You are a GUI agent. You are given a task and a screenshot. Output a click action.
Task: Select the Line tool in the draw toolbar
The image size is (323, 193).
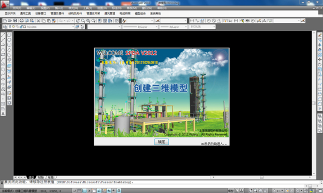[3, 35]
